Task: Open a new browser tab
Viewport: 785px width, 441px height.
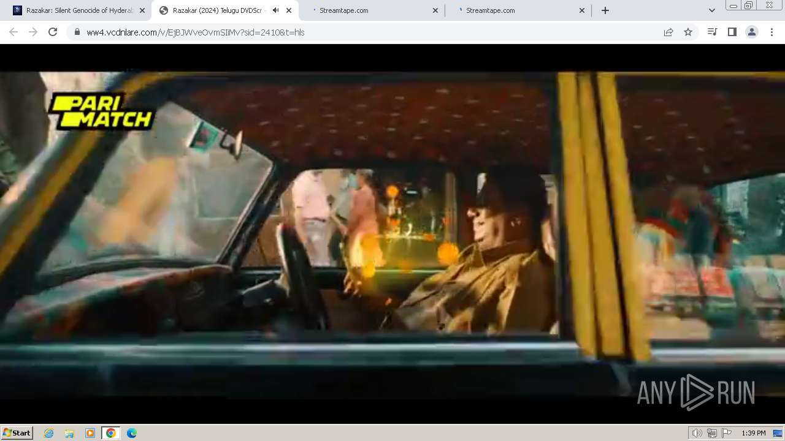Action: [605, 10]
